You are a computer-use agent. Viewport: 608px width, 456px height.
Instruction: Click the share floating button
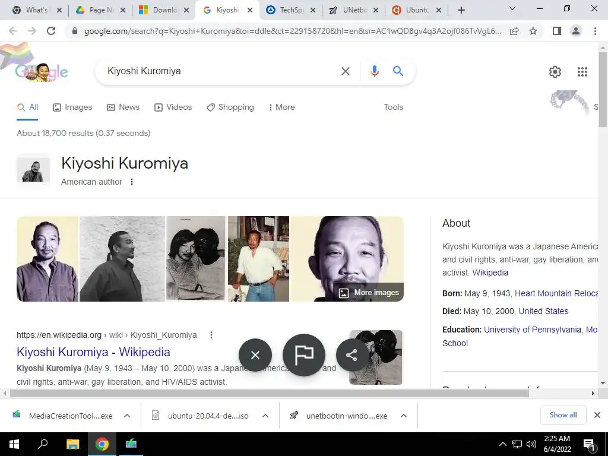click(x=351, y=355)
